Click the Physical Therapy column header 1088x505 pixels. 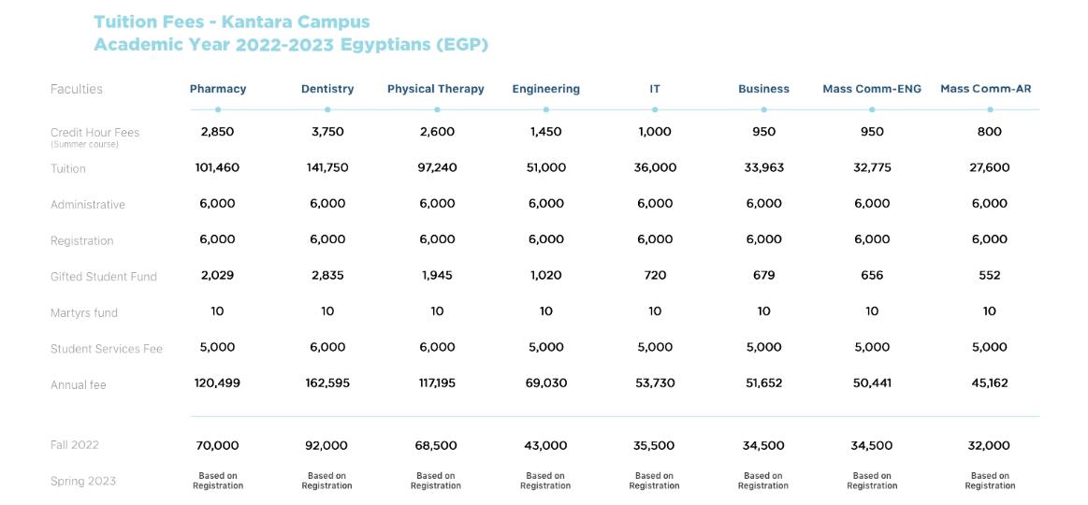436,89
